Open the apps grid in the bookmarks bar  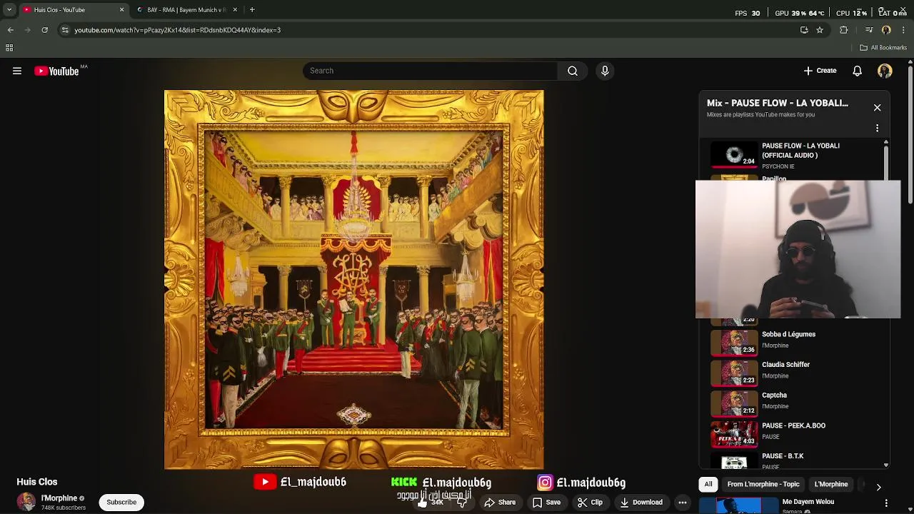click(x=9, y=48)
